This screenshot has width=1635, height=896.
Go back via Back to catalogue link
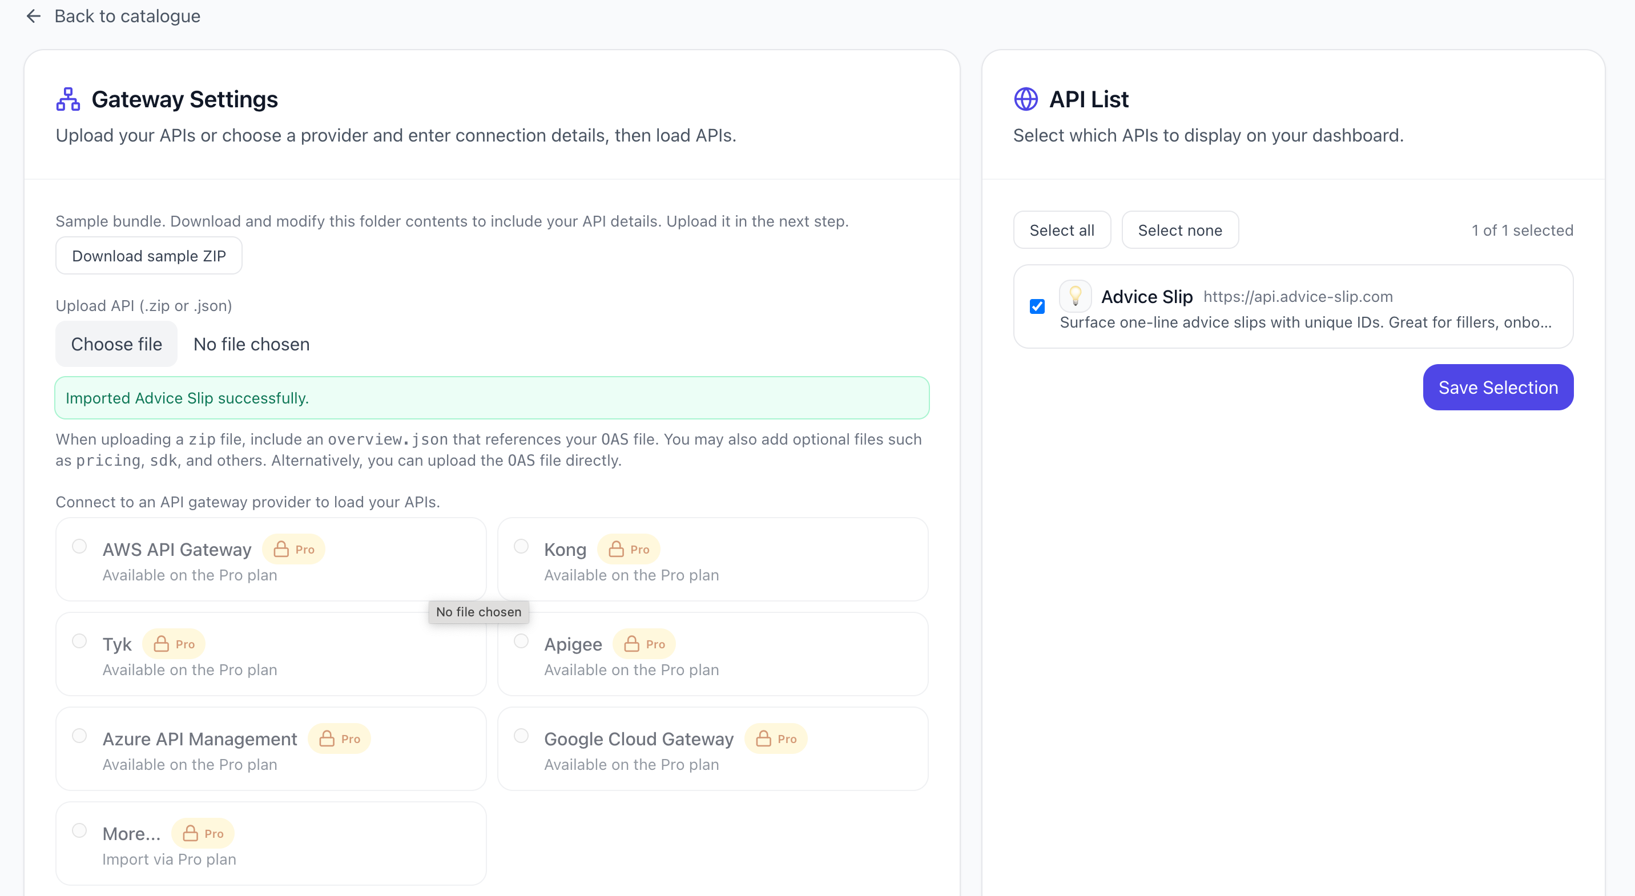[x=127, y=16]
